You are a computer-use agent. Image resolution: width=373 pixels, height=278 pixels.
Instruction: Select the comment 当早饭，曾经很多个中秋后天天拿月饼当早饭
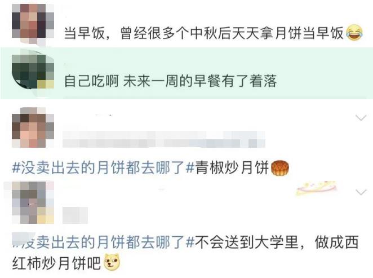(x=204, y=33)
